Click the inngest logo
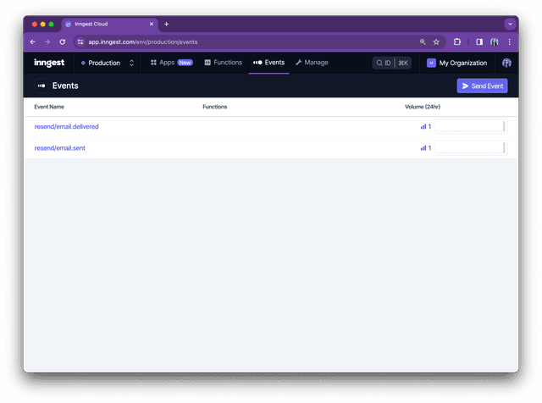 point(49,63)
